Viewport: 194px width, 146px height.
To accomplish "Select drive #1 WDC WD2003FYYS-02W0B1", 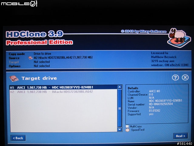I will 63,87.
